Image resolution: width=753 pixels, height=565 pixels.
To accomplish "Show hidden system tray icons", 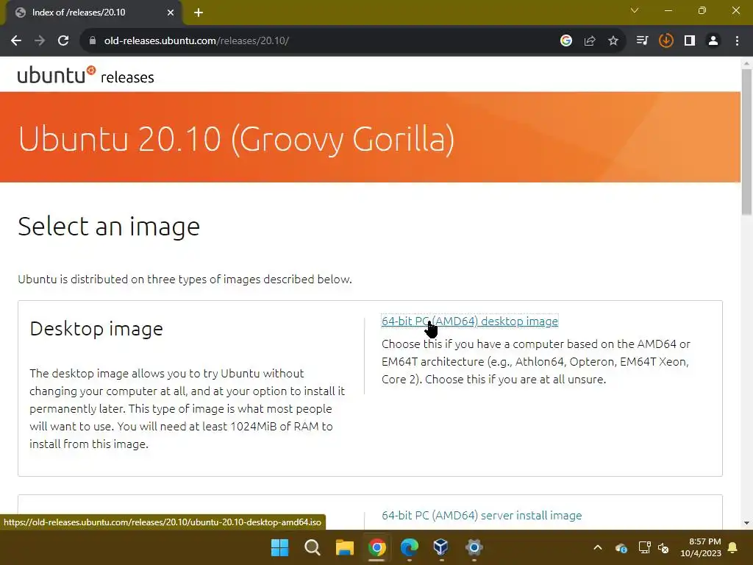I will (598, 547).
